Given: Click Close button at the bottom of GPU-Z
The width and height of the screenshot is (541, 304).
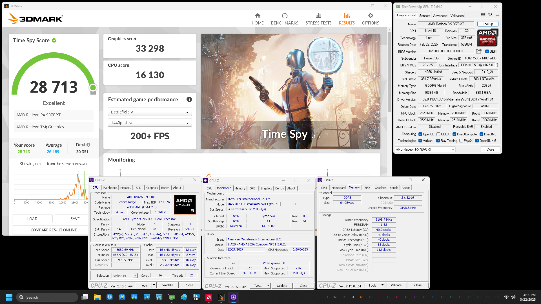Looking at the screenshot, I should [490, 149].
